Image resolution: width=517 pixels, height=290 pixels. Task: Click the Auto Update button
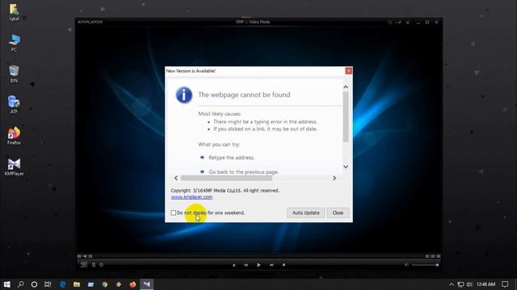tap(305, 213)
